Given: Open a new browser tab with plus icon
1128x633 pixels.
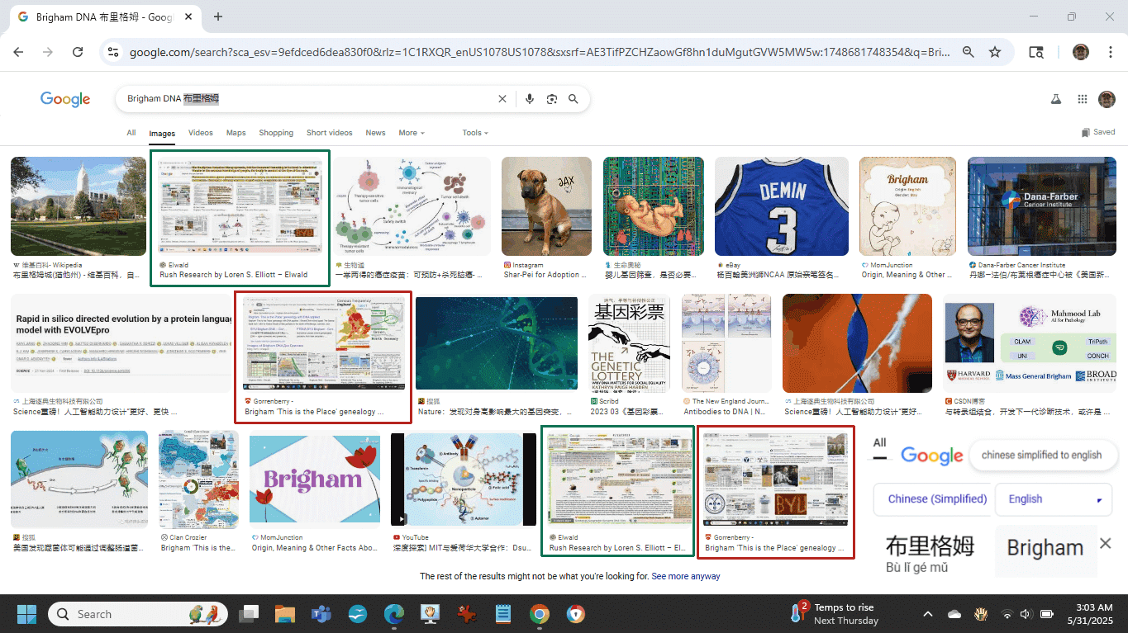Looking at the screenshot, I should point(218,17).
